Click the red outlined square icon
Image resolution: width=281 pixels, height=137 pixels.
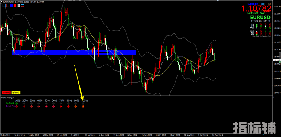[8, 6]
